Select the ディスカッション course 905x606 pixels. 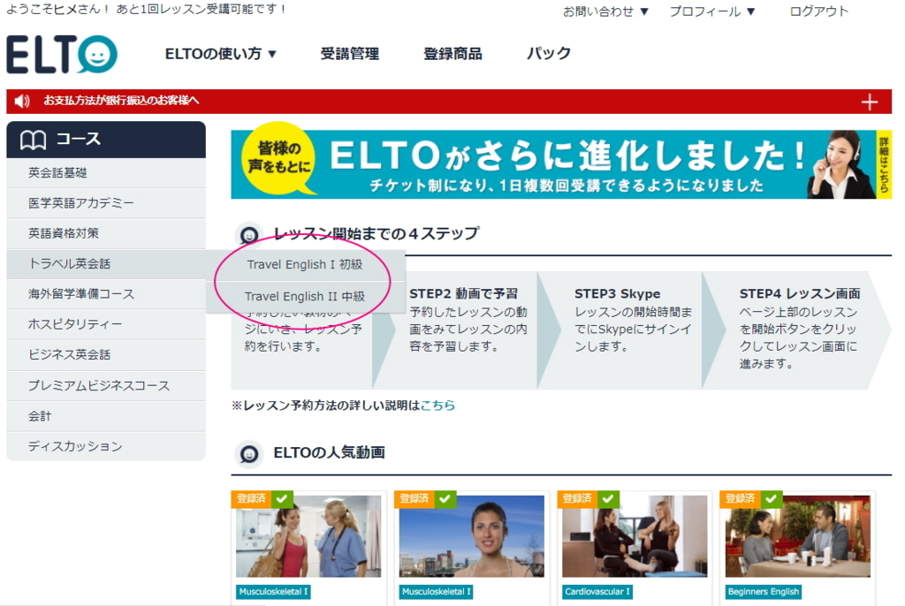(x=106, y=446)
